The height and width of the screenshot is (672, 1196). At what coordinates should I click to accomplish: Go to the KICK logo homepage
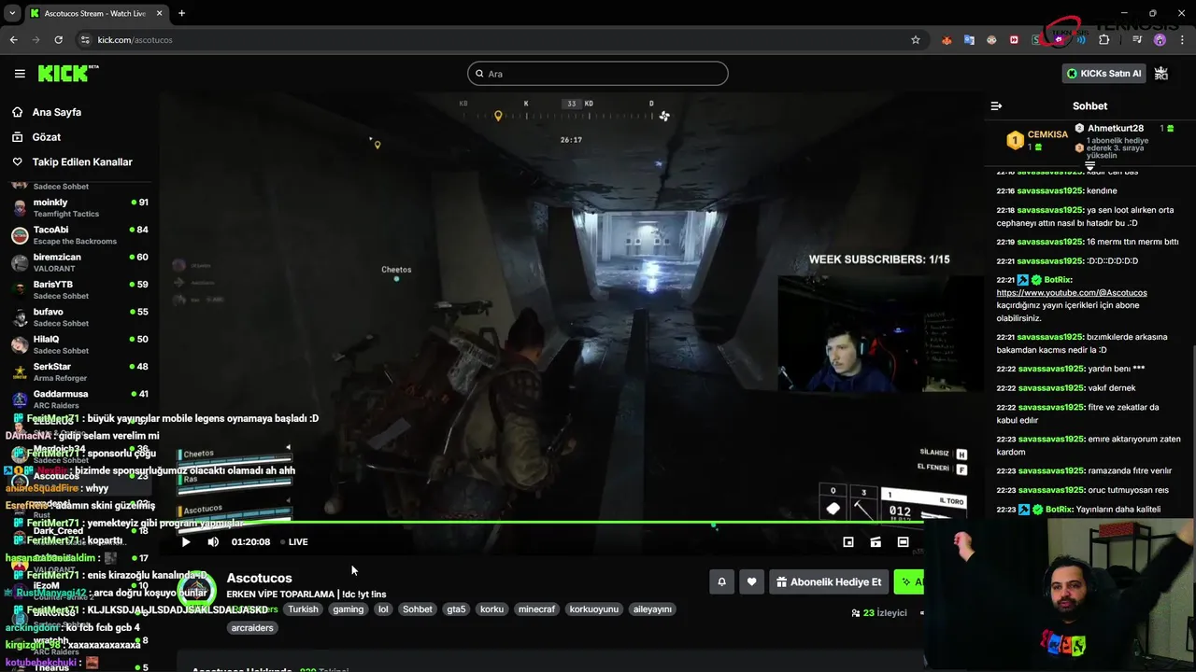coord(68,74)
